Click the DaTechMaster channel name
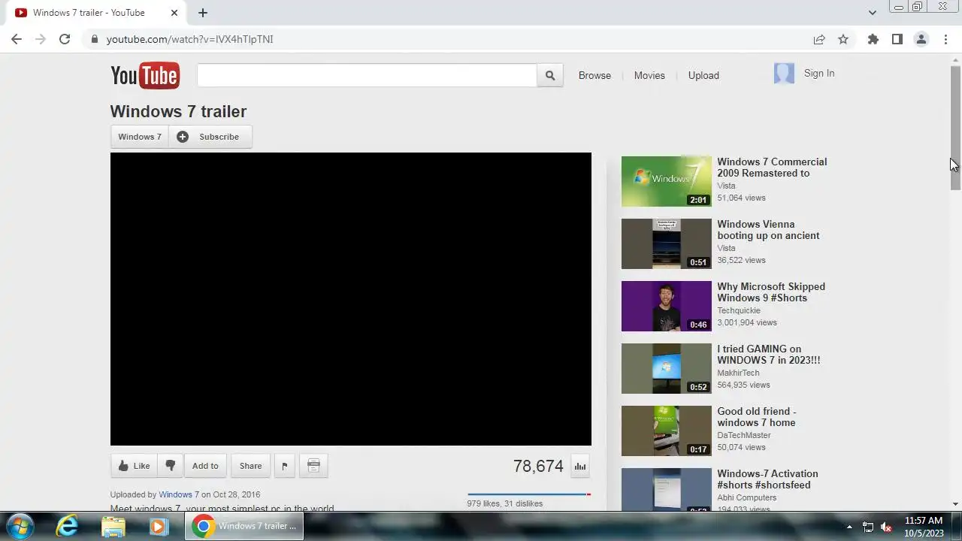 click(744, 435)
